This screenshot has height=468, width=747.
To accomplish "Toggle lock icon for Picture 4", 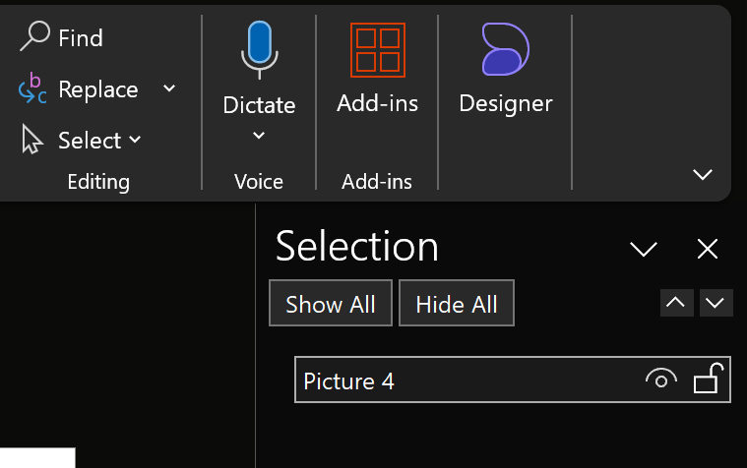I will (709, 379).
